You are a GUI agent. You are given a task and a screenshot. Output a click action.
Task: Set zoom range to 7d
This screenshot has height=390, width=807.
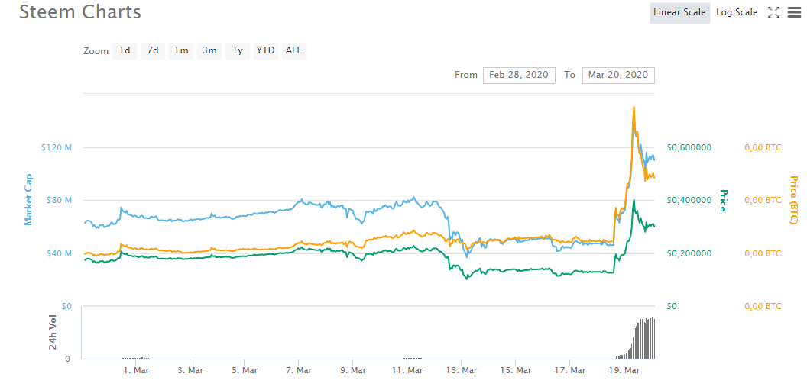coord(153,50)
